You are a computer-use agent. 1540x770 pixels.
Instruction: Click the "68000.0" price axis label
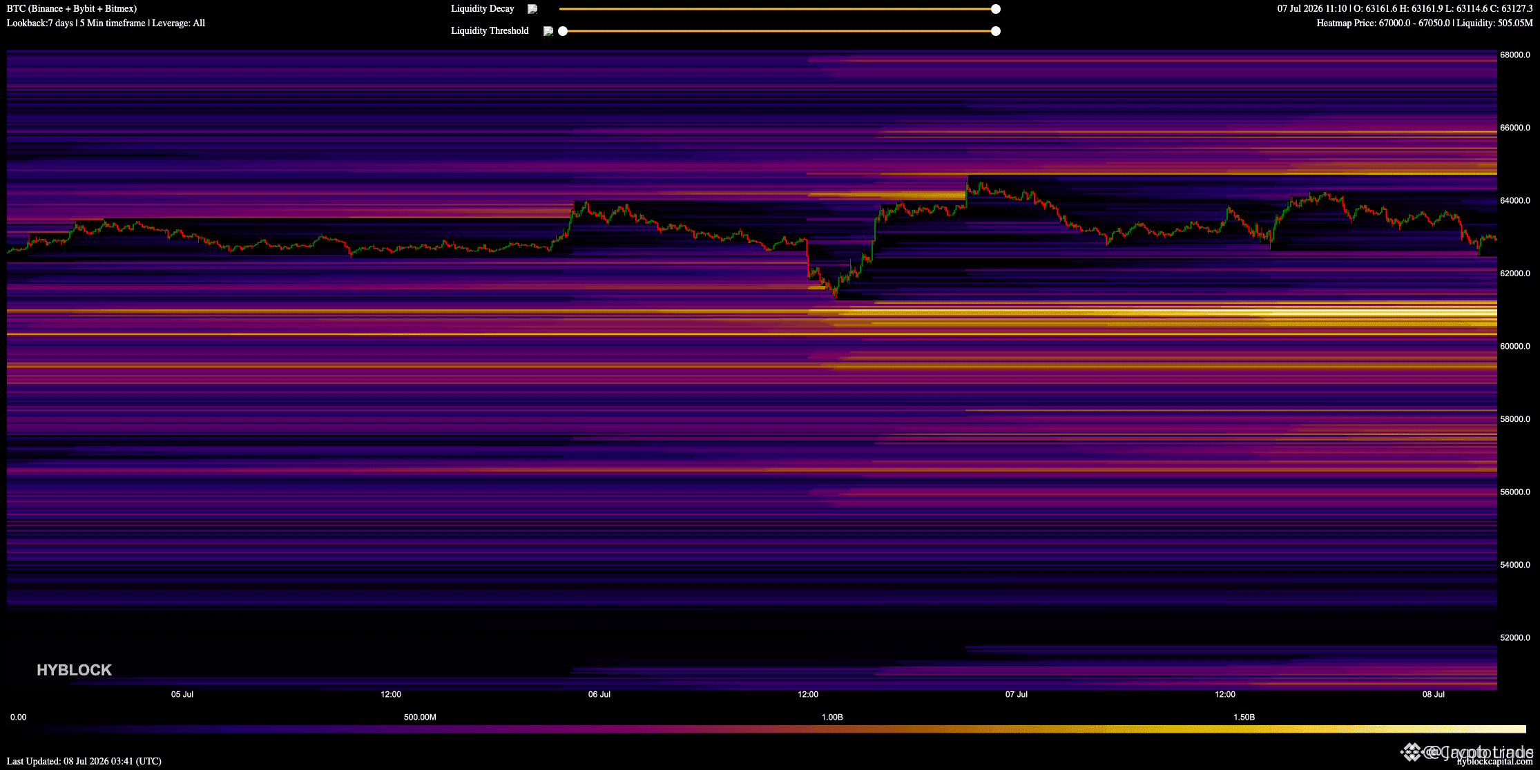point(1515,55)
